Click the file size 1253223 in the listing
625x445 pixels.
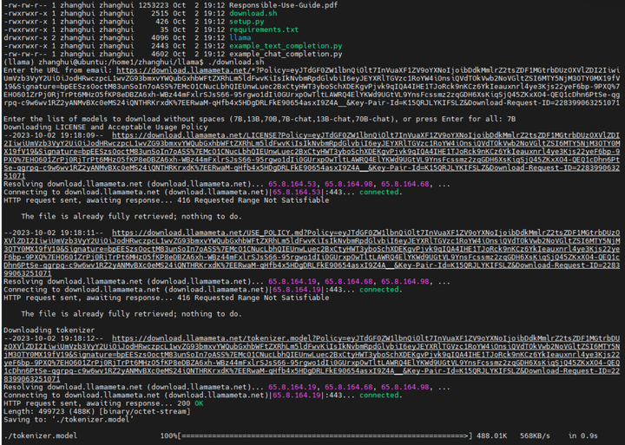(x=154, y=5)
